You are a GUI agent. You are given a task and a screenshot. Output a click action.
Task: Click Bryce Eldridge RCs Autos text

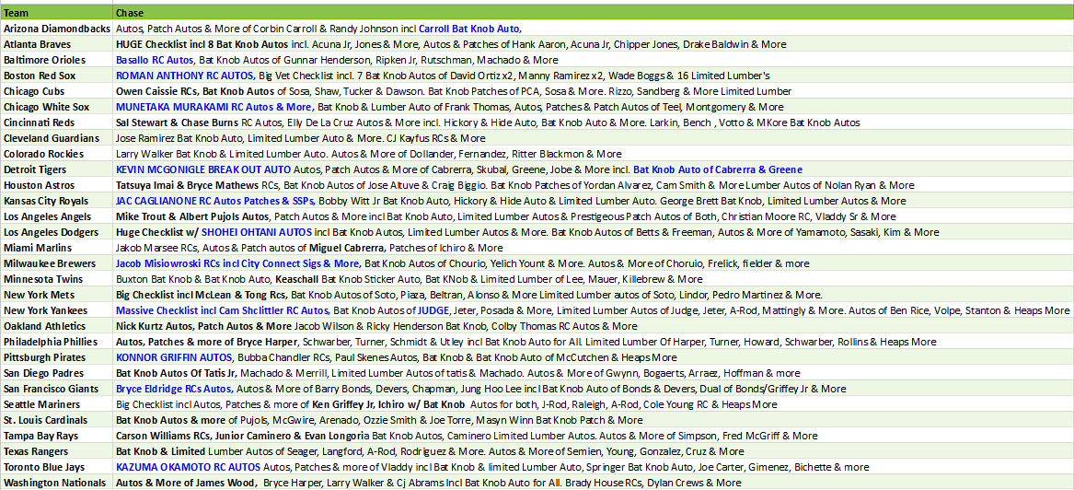174,389
